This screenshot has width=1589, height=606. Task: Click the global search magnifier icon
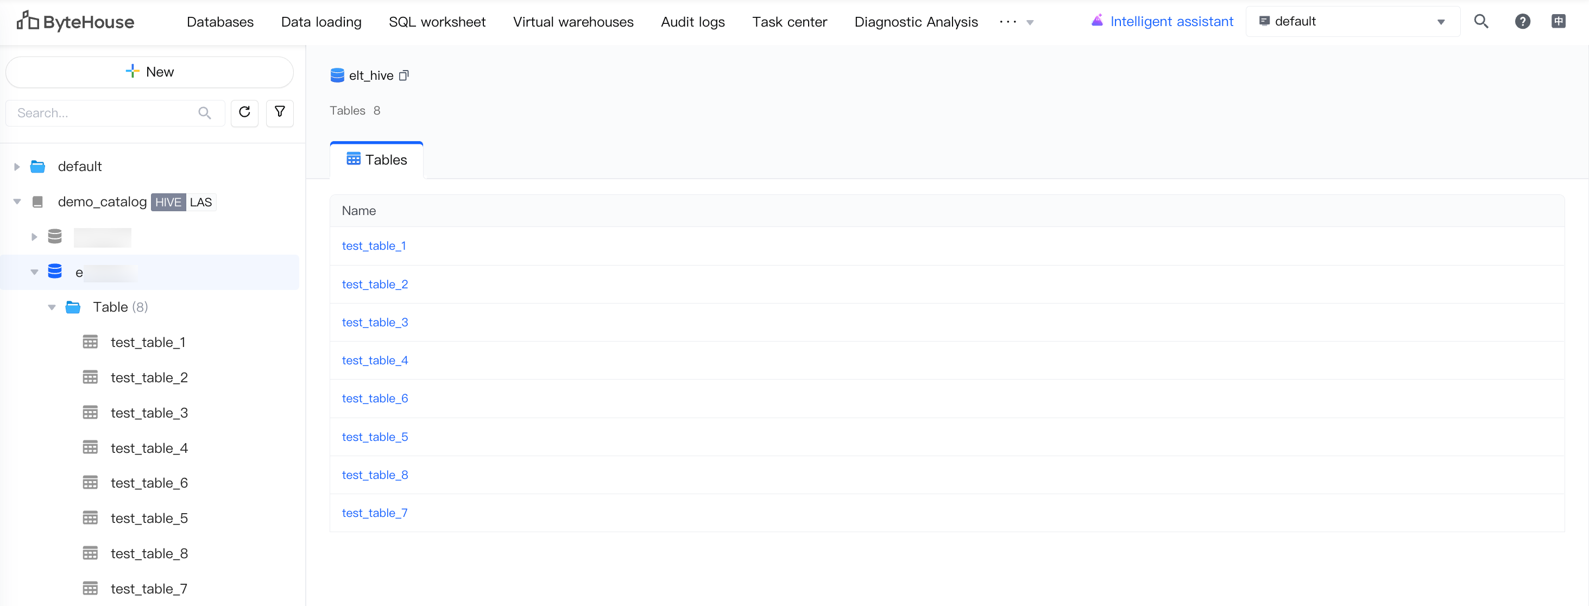coord(1480,22)
